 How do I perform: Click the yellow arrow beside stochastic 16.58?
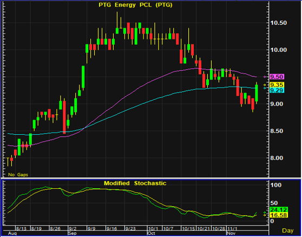(x=265, y=215)
